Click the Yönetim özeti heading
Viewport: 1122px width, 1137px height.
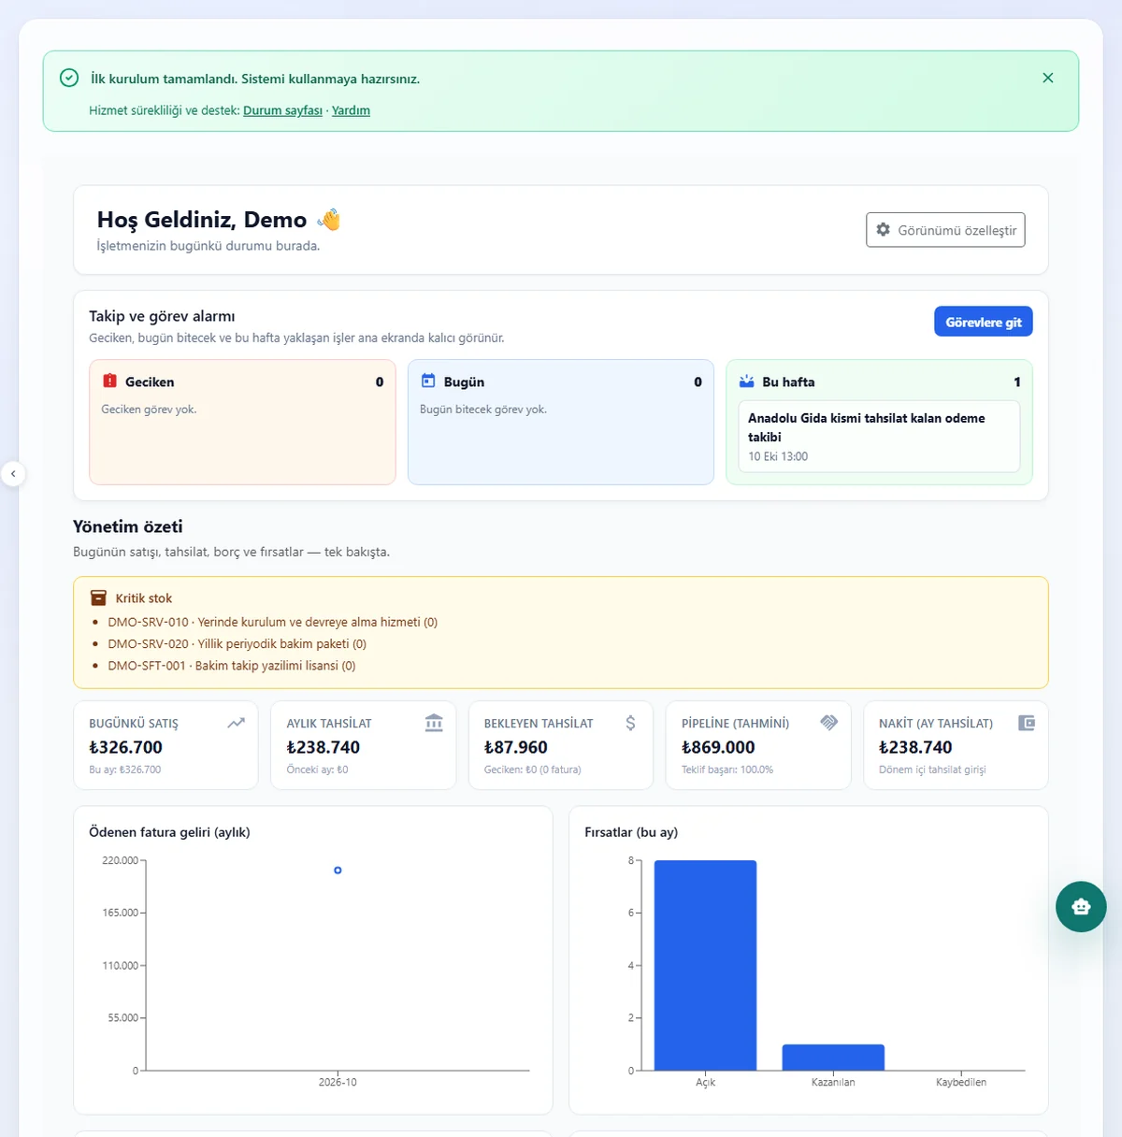pos(128,526)
